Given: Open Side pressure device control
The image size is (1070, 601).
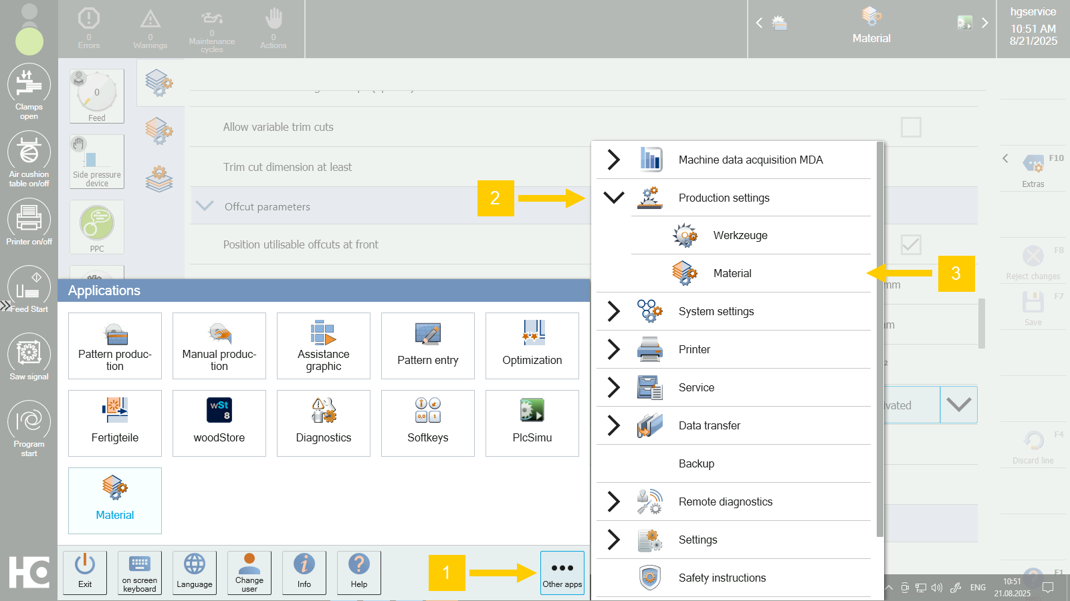Looking at the screenshot, I should (97, 162).
